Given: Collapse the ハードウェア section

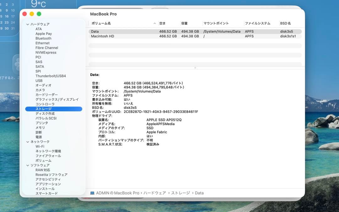Looking at the screenshot, I should coord(28,24).
